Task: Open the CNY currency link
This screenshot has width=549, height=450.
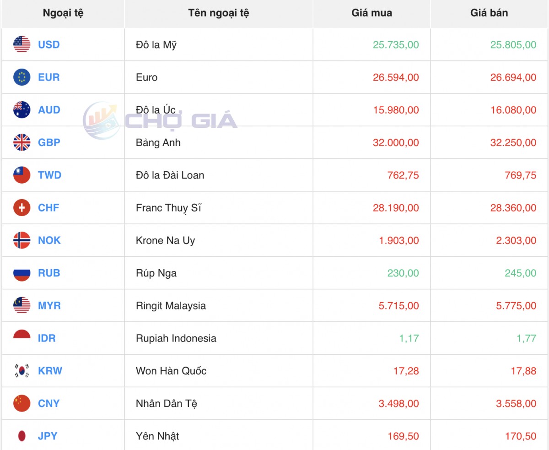Action: 49,403
